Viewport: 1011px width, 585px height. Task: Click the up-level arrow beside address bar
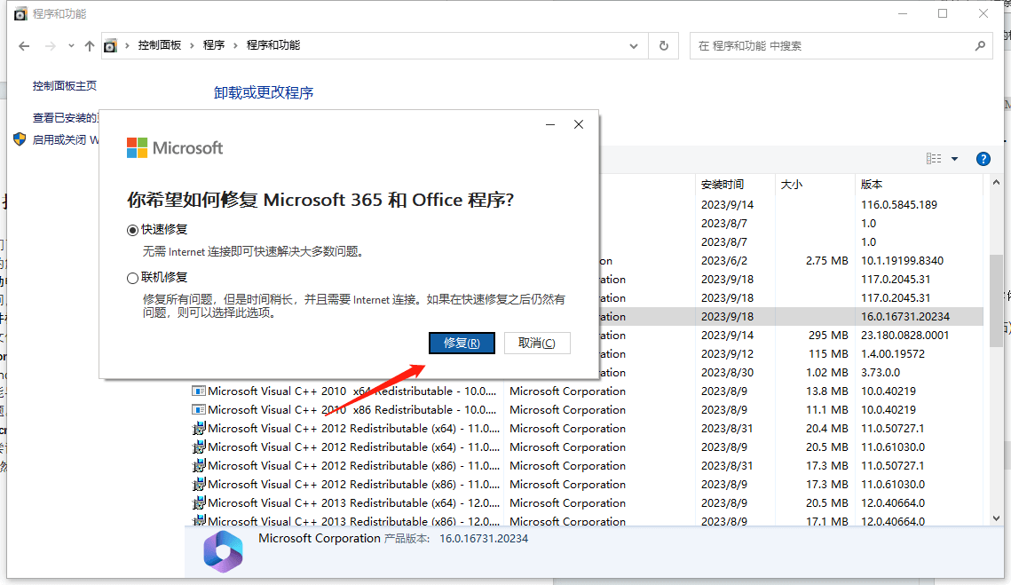point(89,45)
